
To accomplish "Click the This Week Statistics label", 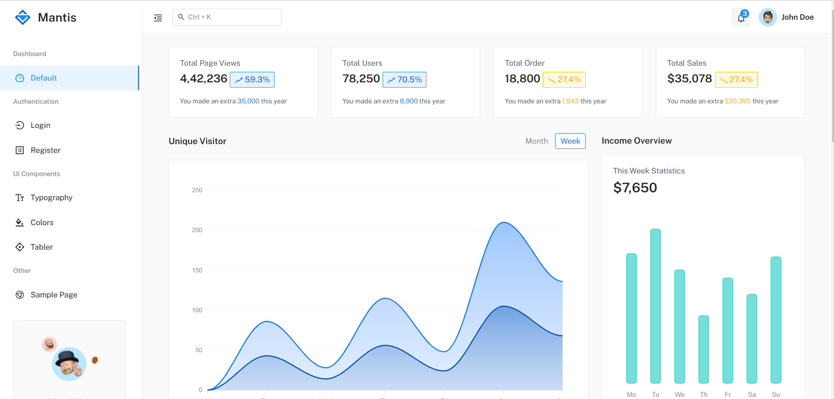I will click(649, 171).
